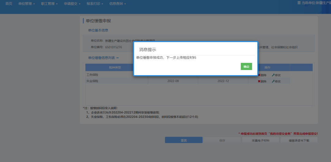Screen dimensions: 331x162
Task: Collapse 单位缓缴信息列表 with the minus icon
Action: pos(117,58)
